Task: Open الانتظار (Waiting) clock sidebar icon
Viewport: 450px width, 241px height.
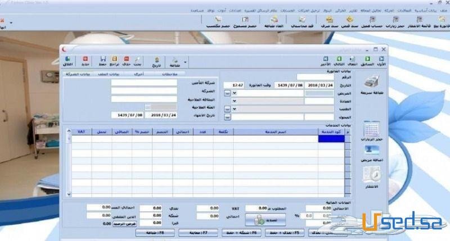Action: (372, 176)
